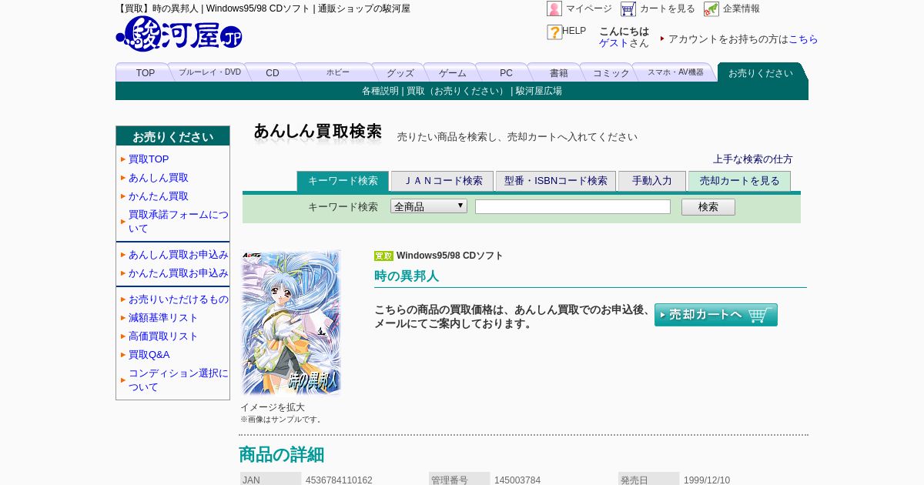
Task: Open 買取承諾フォームについて sidebar link
Action: coord(179,222)
